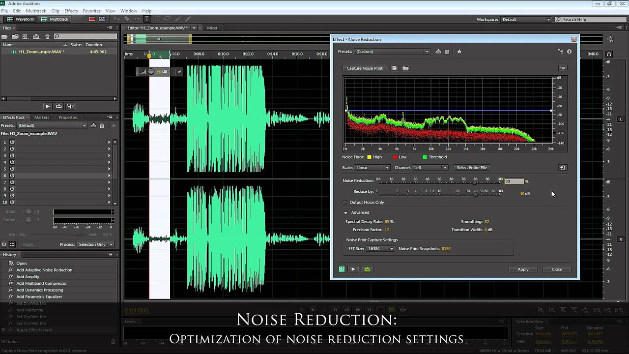
Task: Click the Files panel search field
Action: pos(86,36)
